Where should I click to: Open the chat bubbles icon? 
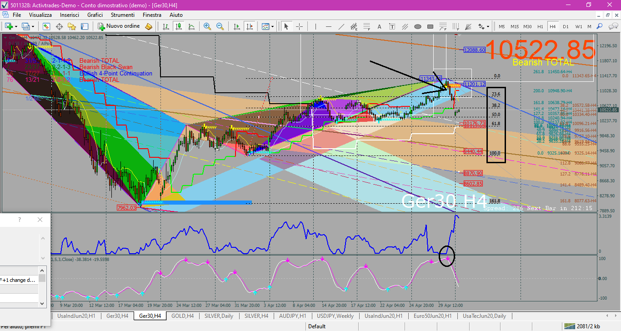(x=613, y=26)
